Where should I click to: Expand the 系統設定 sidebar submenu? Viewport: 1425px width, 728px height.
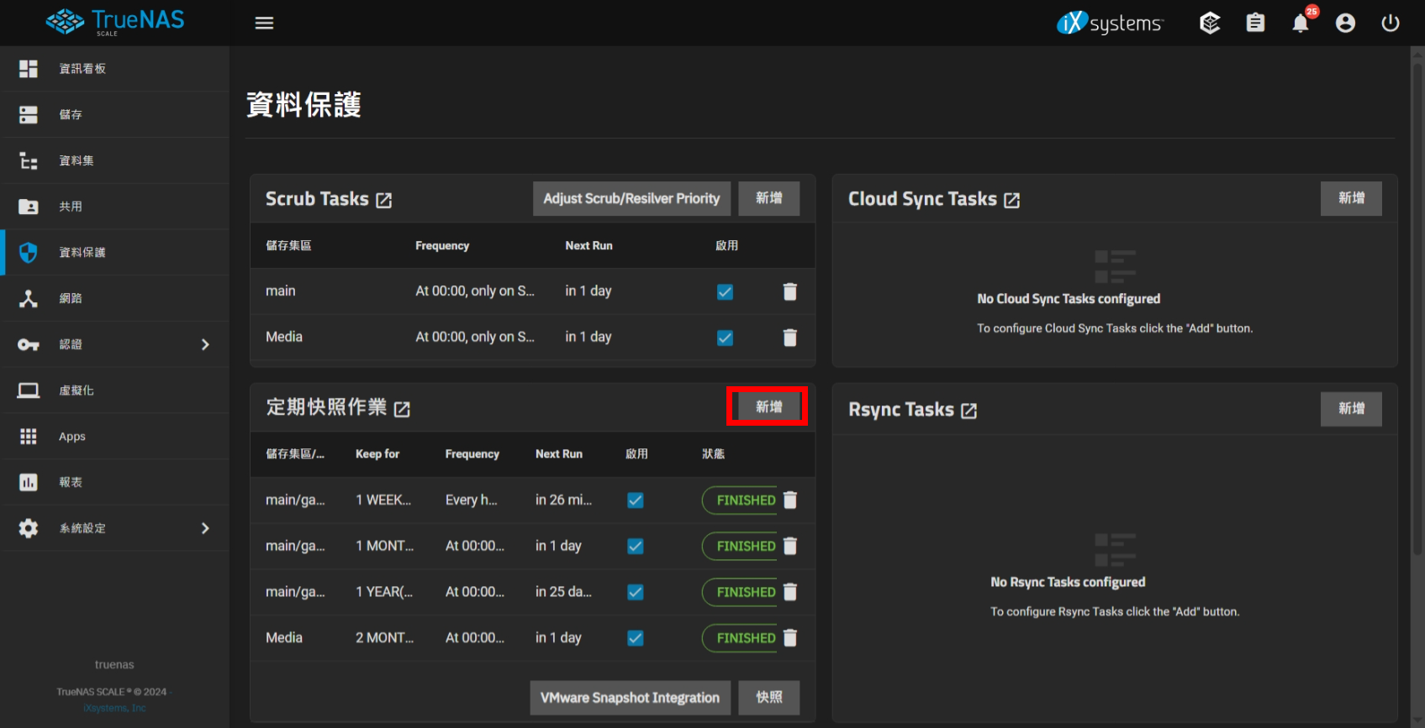205,528
